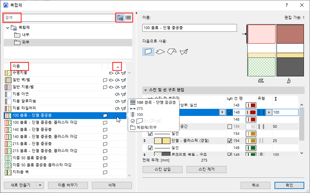
Task: Click 선 펜 column header
Action: tap(238, 98)
